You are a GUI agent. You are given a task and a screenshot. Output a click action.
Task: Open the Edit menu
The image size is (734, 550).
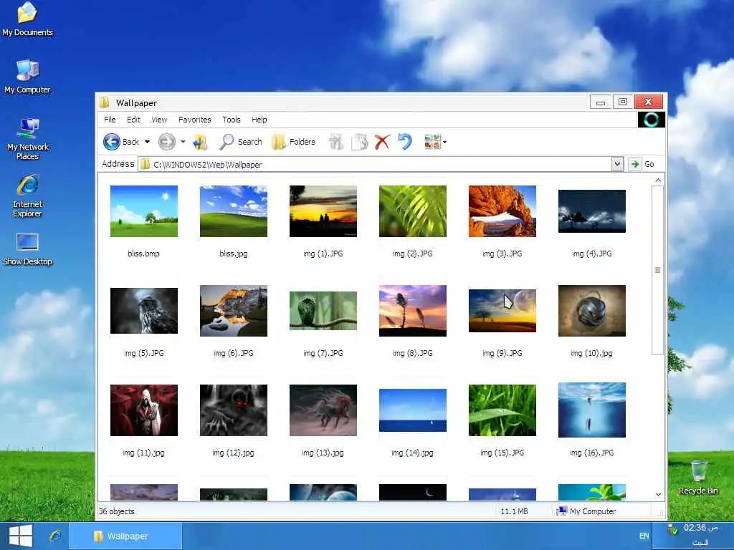pos(133,120)
